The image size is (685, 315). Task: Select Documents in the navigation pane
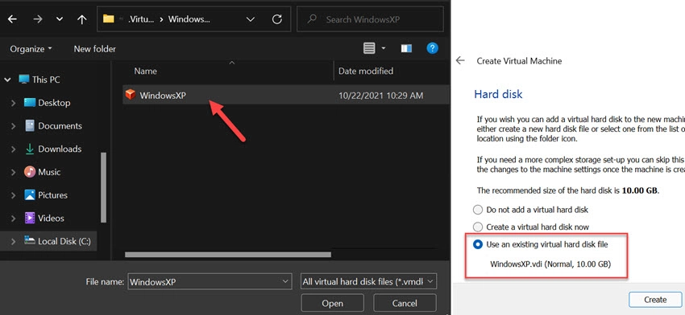tap(60, 126)
